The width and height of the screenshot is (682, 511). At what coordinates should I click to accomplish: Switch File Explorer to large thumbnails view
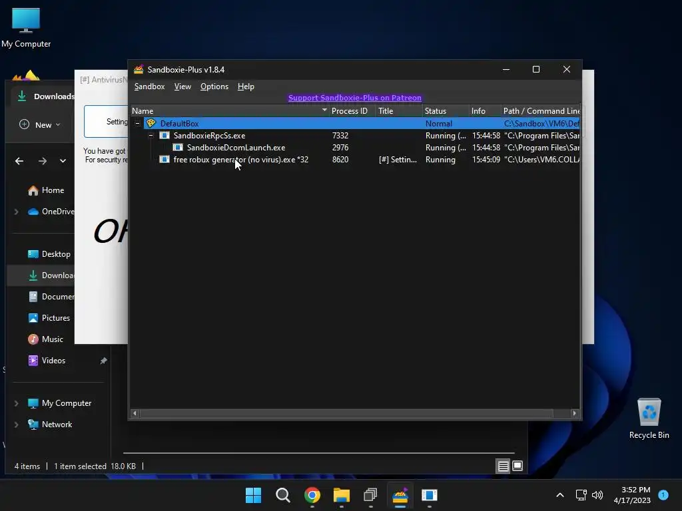click(517, 466)
